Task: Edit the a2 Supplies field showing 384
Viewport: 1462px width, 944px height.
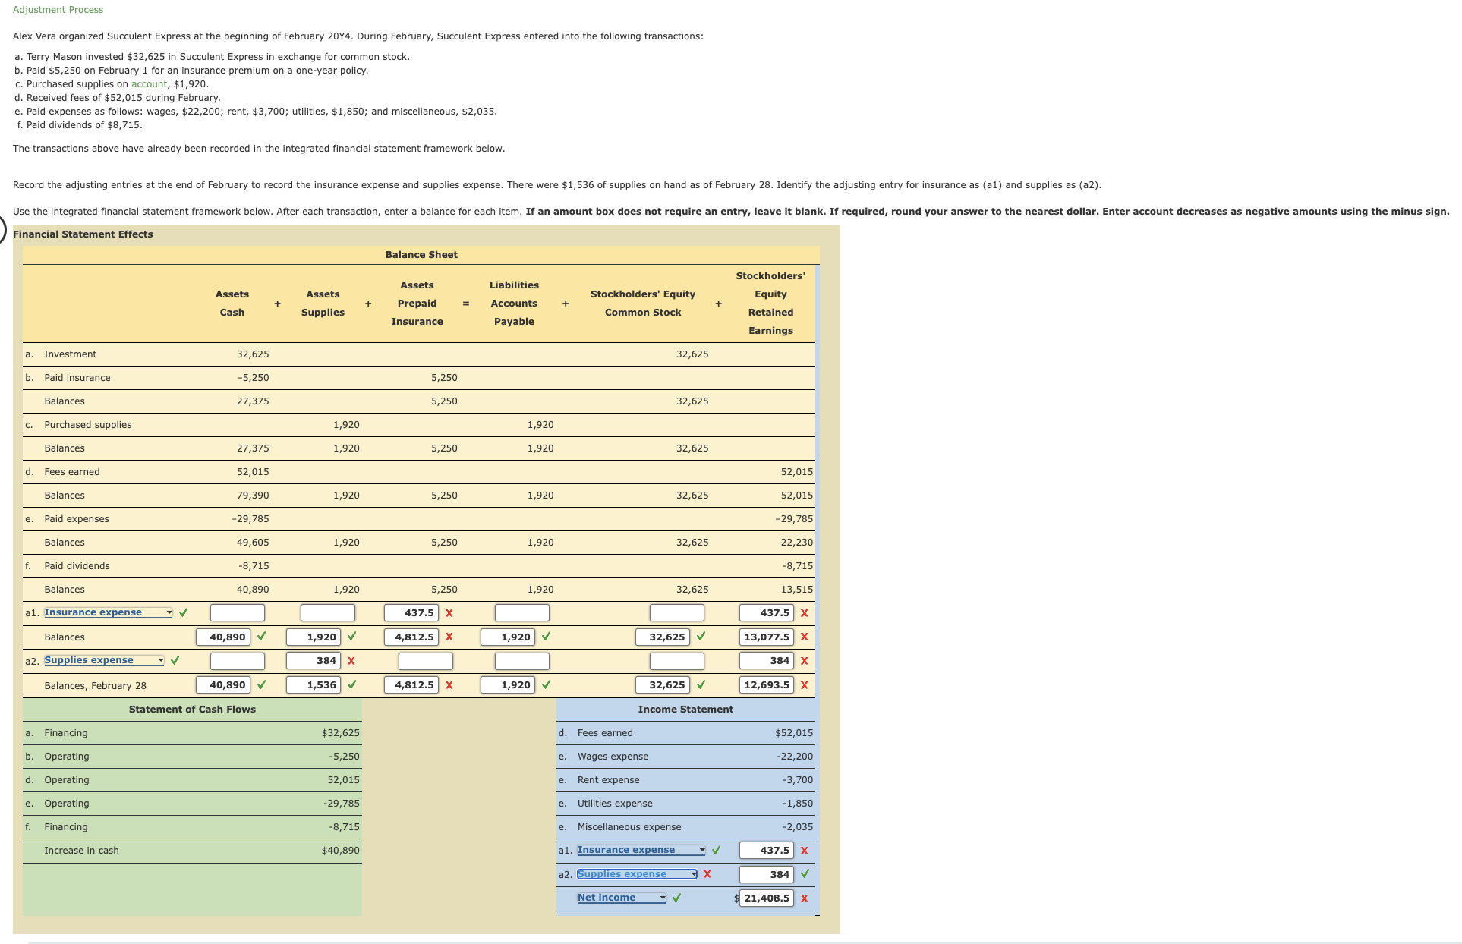Action: [x=314, y=661]
